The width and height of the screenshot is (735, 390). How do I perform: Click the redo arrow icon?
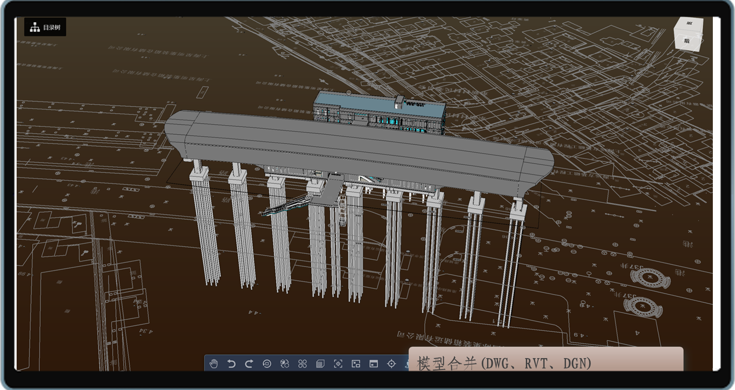(249, 364)
